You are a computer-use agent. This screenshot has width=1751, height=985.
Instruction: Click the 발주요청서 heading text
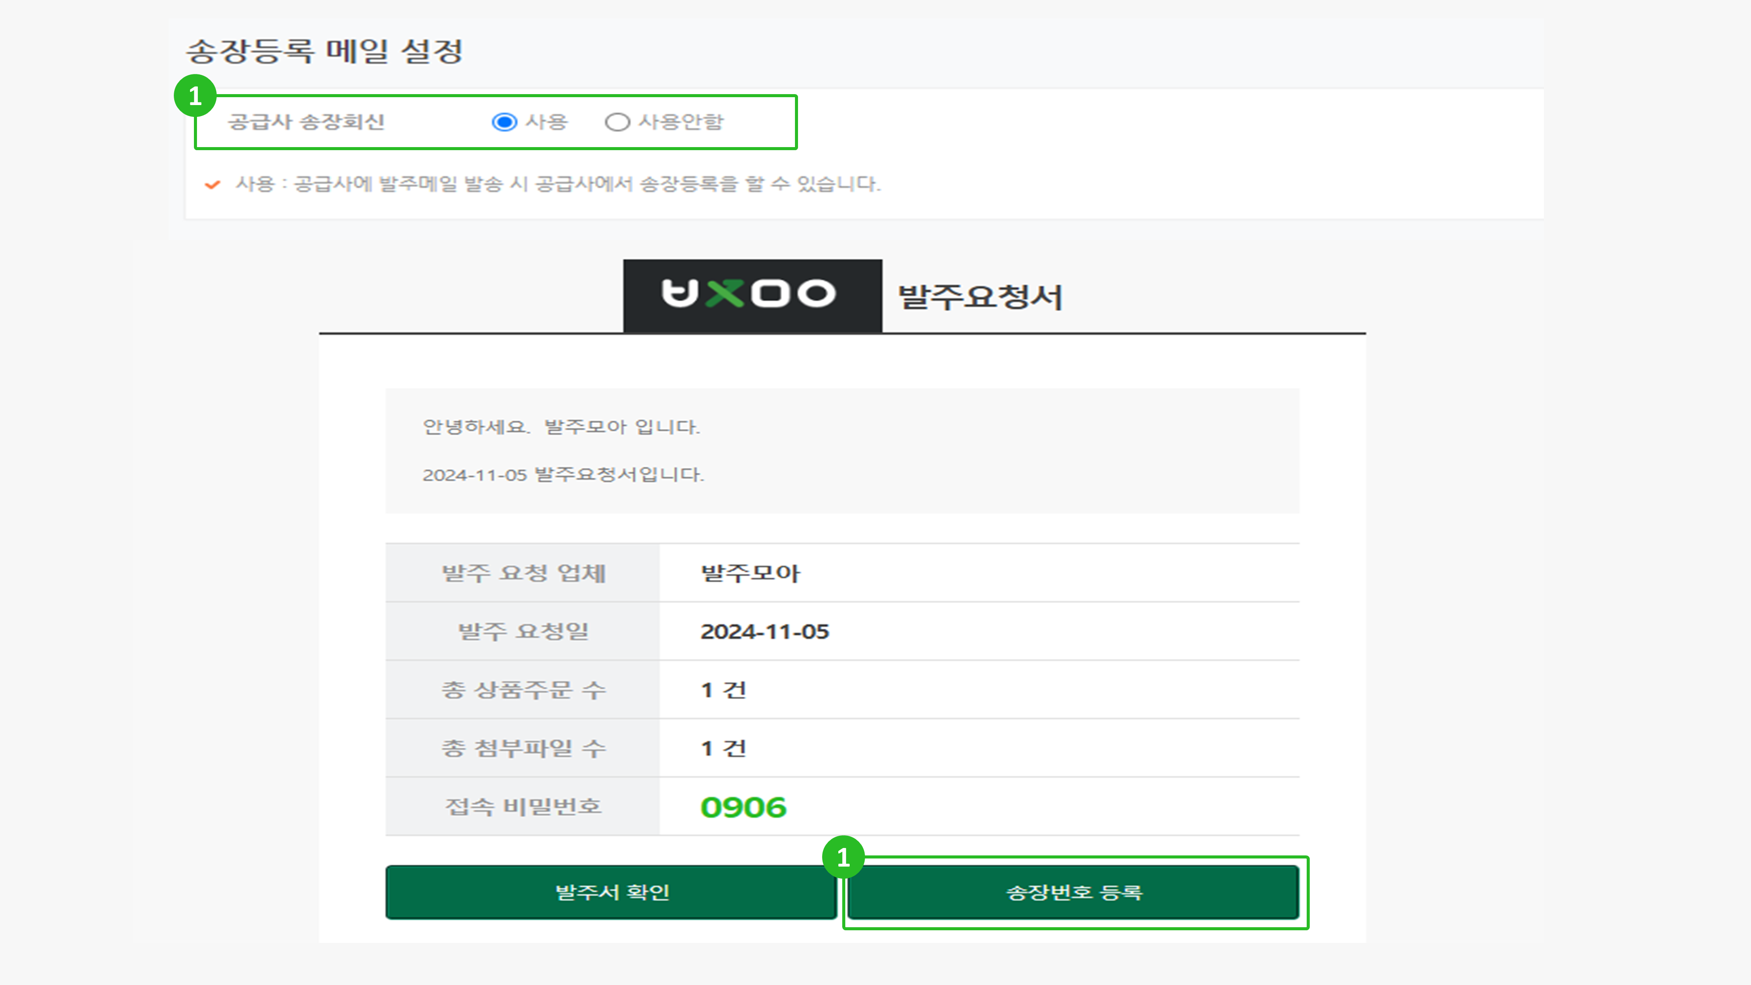[980, 297]
